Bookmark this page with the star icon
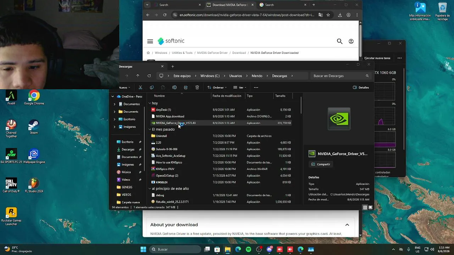Viewport: 454px width, 255px height. coord(328,15)
